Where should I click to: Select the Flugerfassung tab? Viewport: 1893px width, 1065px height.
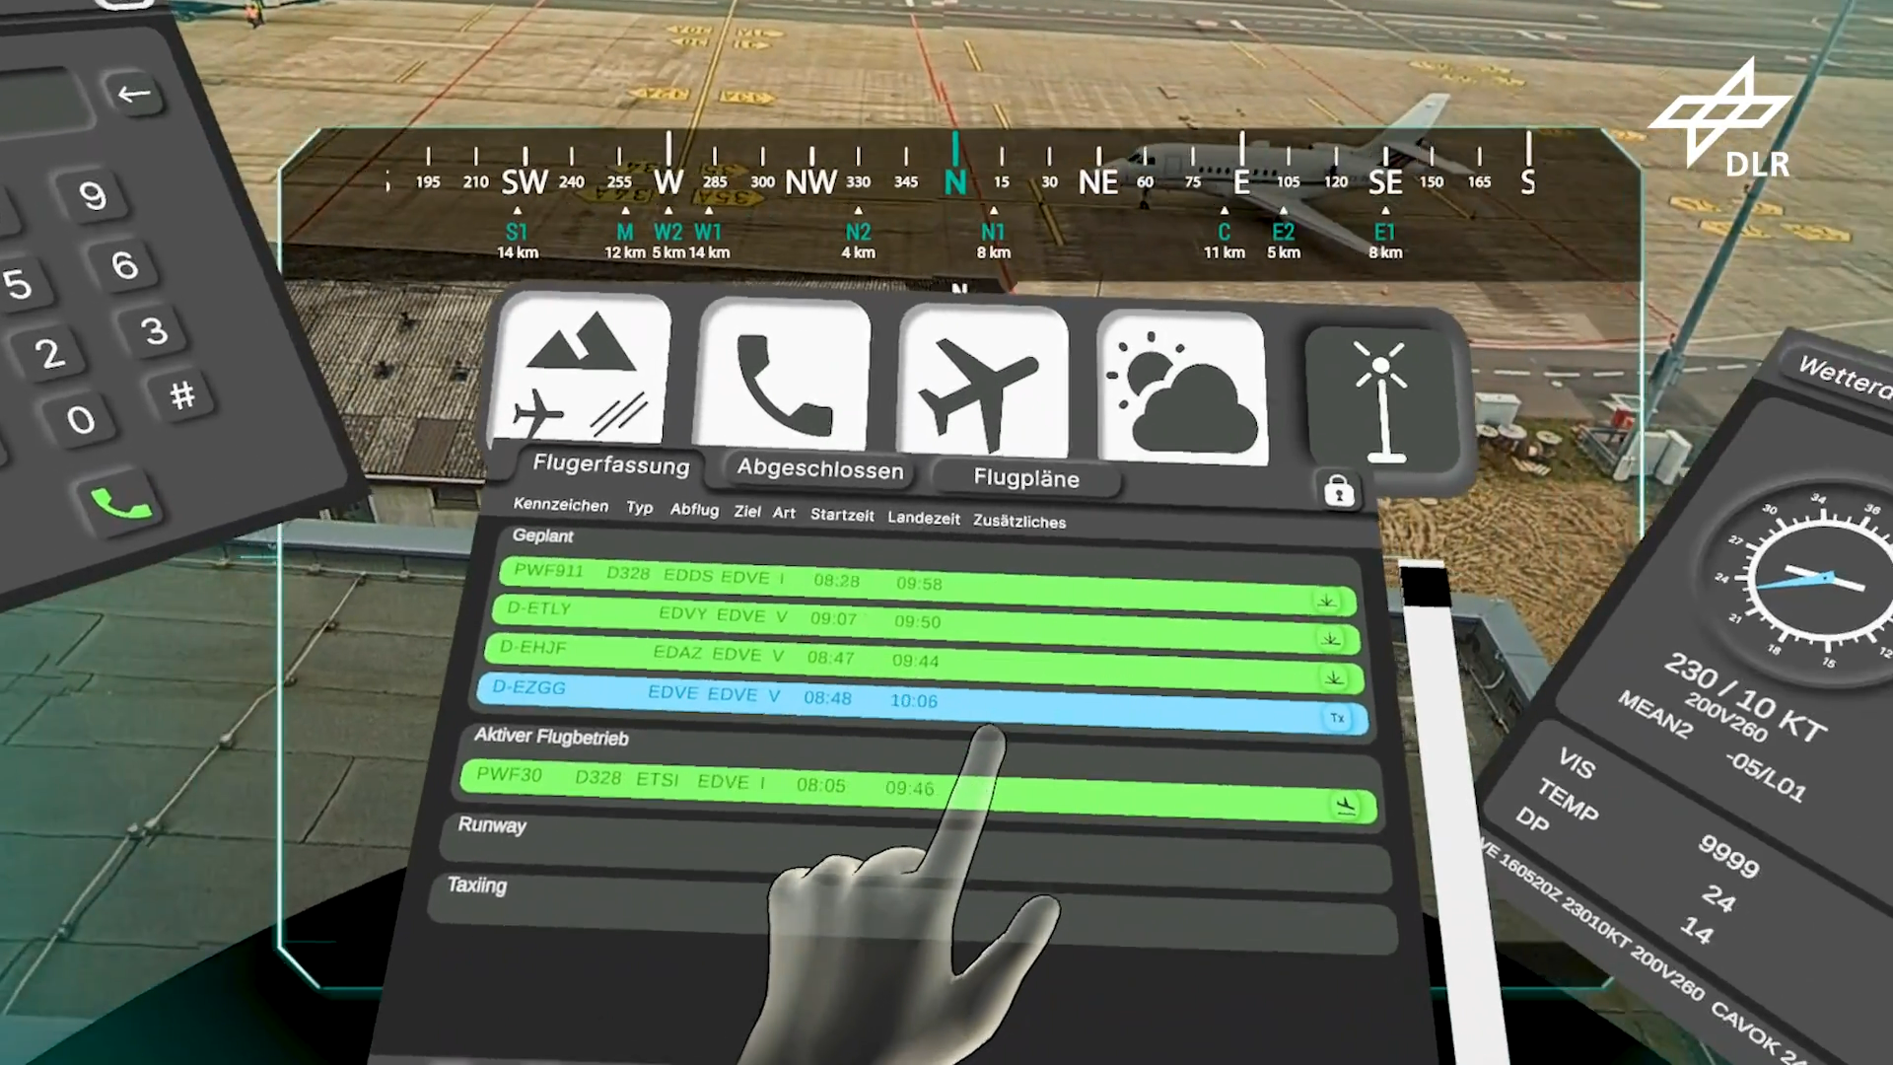(x=610, y=465)
